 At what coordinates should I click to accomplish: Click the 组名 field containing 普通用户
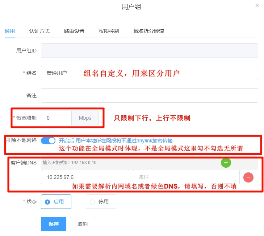tap(150, 73)
